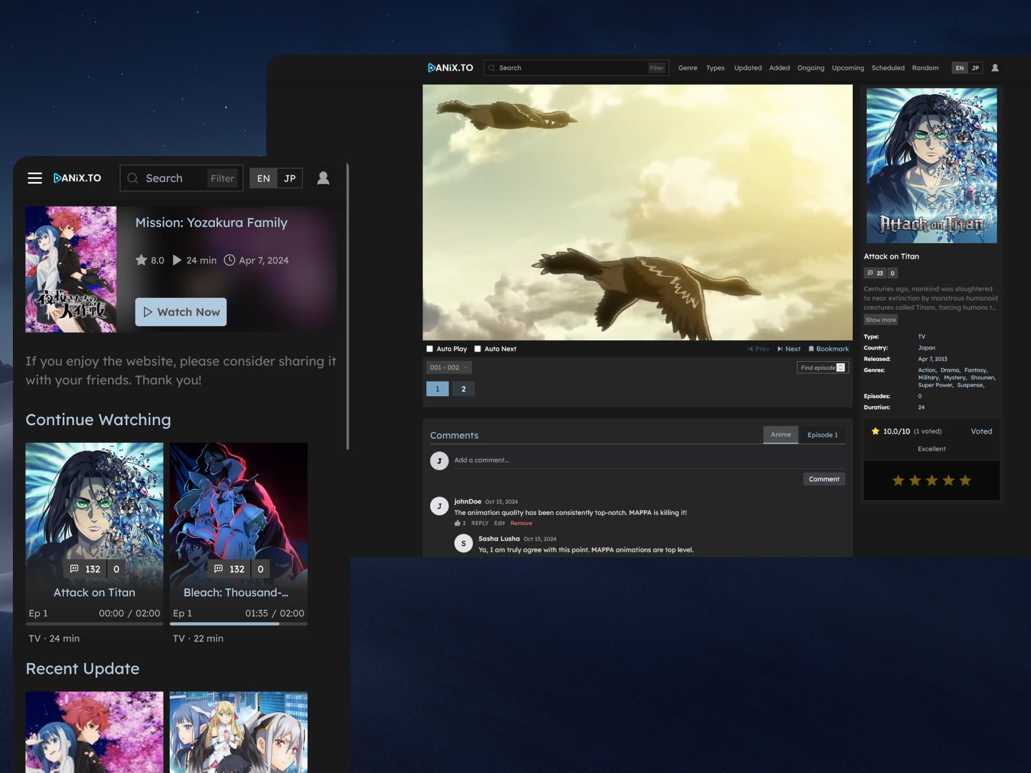Click the play triangle icon beside 24 min
1031x773 pixels.
(177, 260)
